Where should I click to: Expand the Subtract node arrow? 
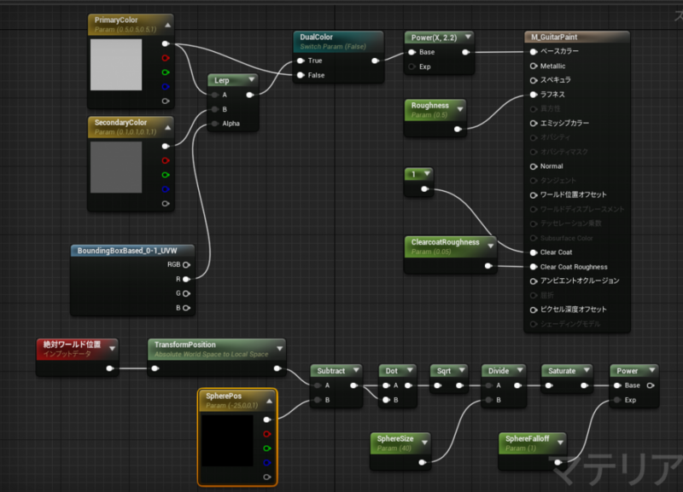pos(356,370)
